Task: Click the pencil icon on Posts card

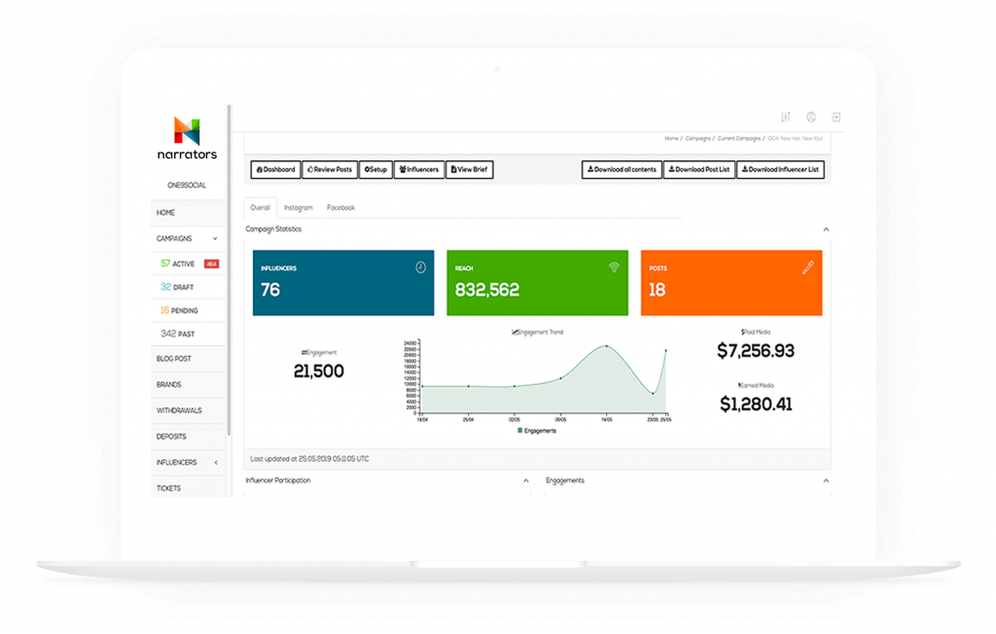Action: point(808,267)
